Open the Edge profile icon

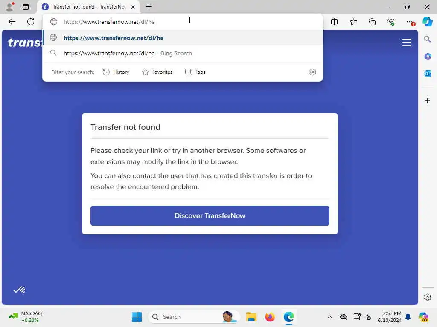[10, 7]
